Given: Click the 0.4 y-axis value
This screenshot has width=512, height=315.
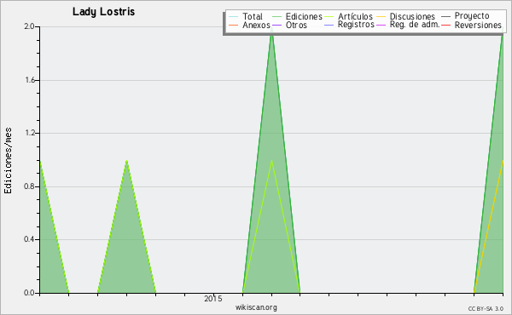Looking at the screenshot, I should pos(29,239).
